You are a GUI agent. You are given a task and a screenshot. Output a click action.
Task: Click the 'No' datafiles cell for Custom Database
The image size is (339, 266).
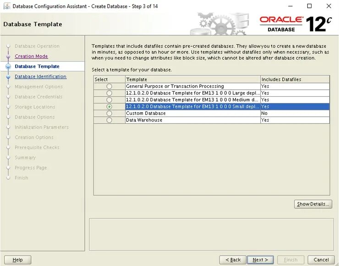(x=295, y=114)
